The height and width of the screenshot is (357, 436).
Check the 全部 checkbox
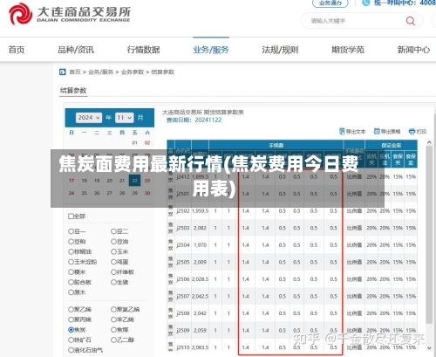[71, 216]
